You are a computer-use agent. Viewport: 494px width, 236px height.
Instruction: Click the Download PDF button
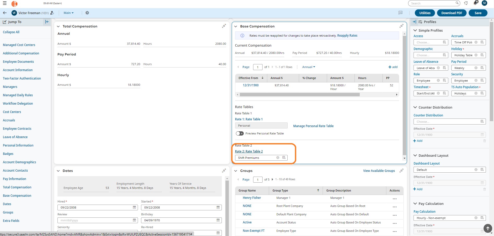[x=451, y=13]
